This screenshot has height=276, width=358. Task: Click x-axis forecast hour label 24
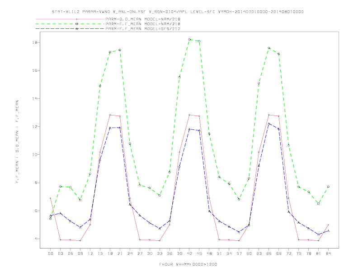(x=130, y=253)
